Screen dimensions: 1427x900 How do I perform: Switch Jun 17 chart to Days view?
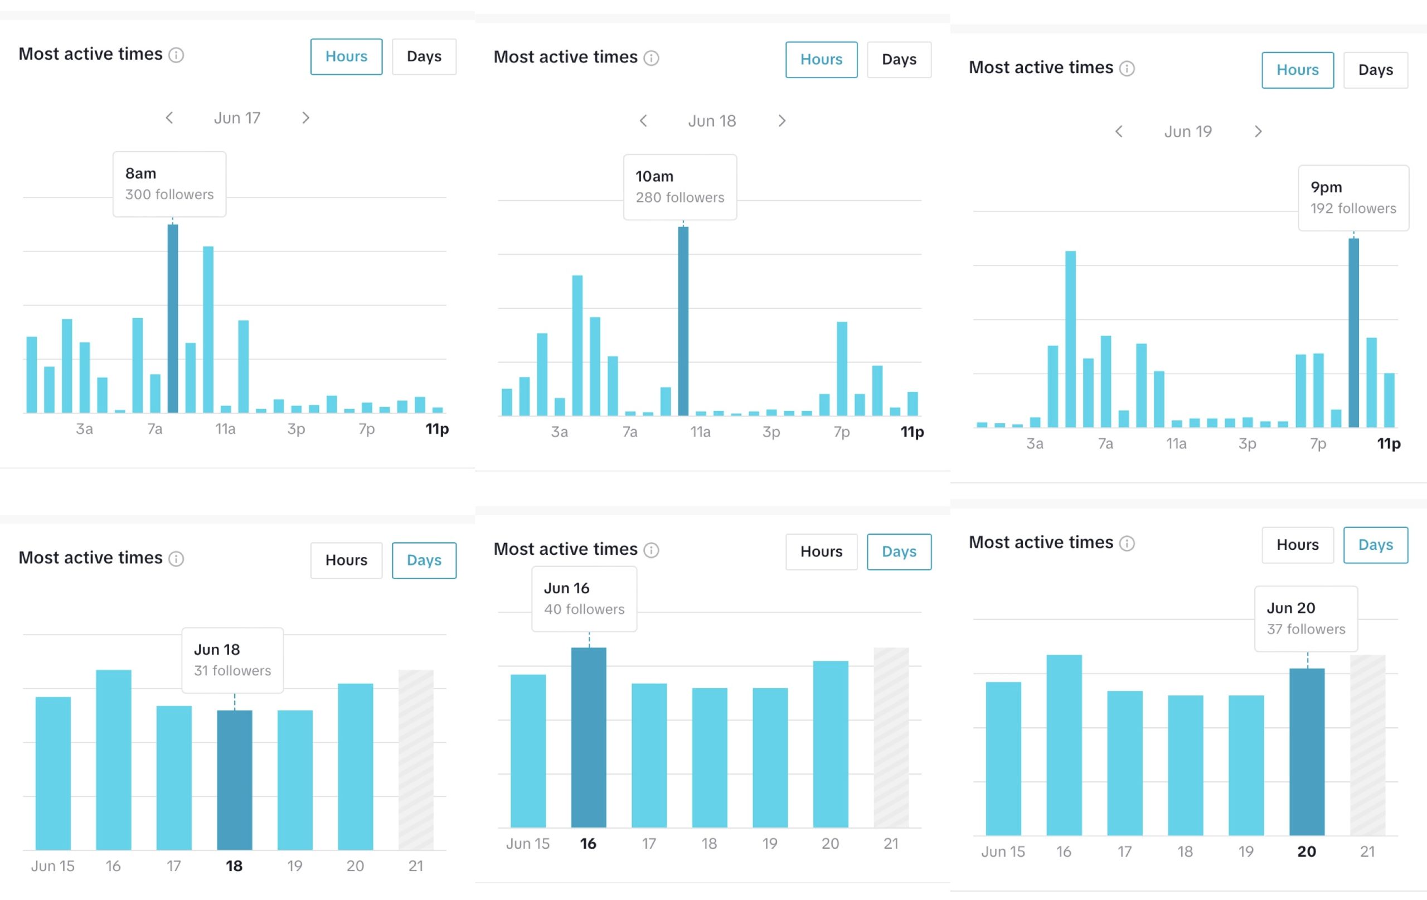coord(424,57)
